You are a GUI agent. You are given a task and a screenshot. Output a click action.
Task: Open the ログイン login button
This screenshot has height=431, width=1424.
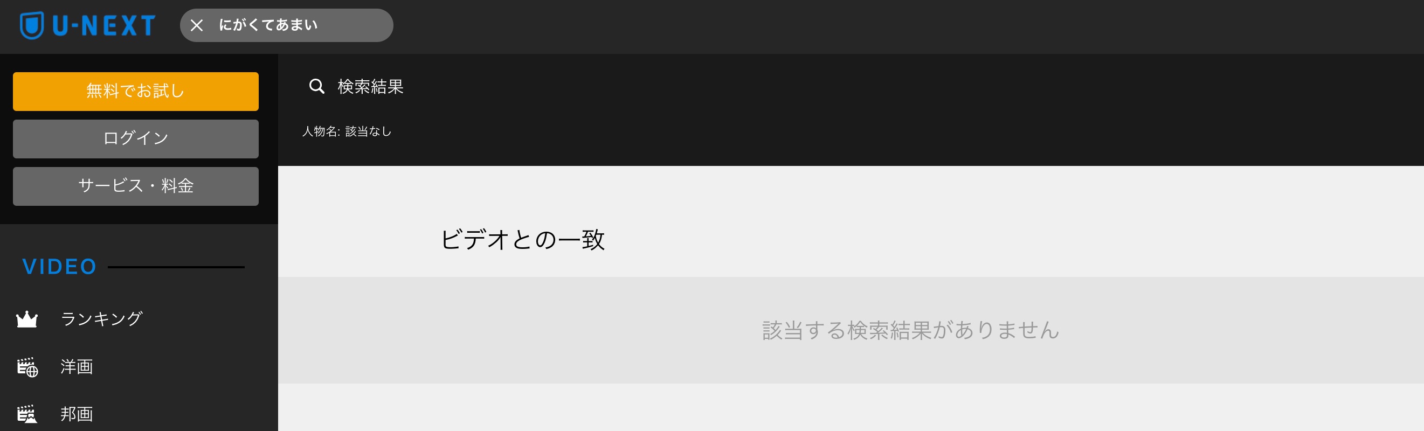[135, 138]
